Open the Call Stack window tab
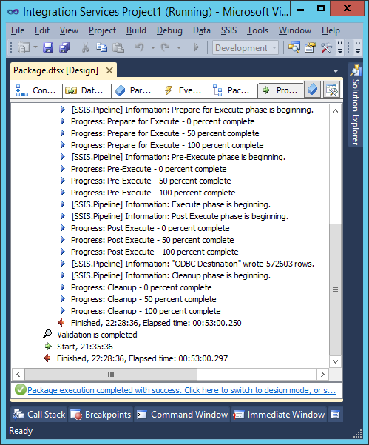Screen dimensions: 369x445 (x=39, y=415)
